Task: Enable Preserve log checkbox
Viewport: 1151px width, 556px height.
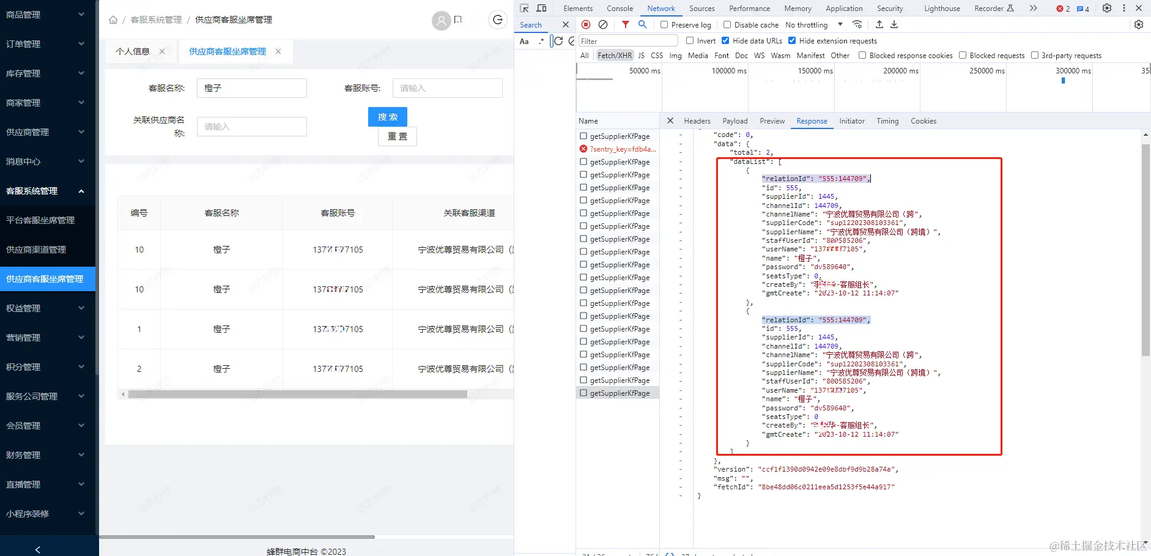Action: pyautogui.click(x=664, y=24)
